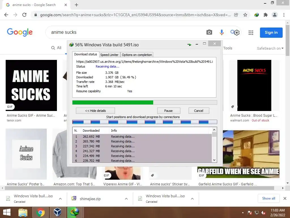
Task: Open the Chrome extensions puzzle icon
Action: point(266,15)
